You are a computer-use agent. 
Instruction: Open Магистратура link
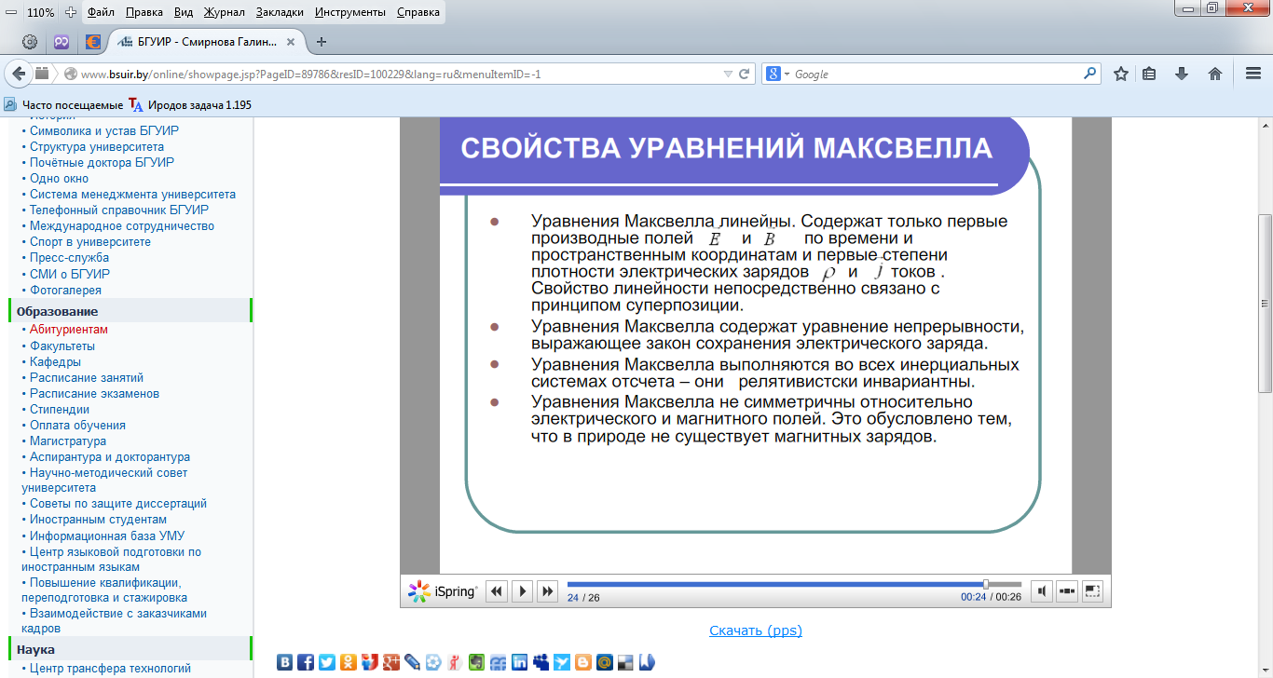(68, 441)
